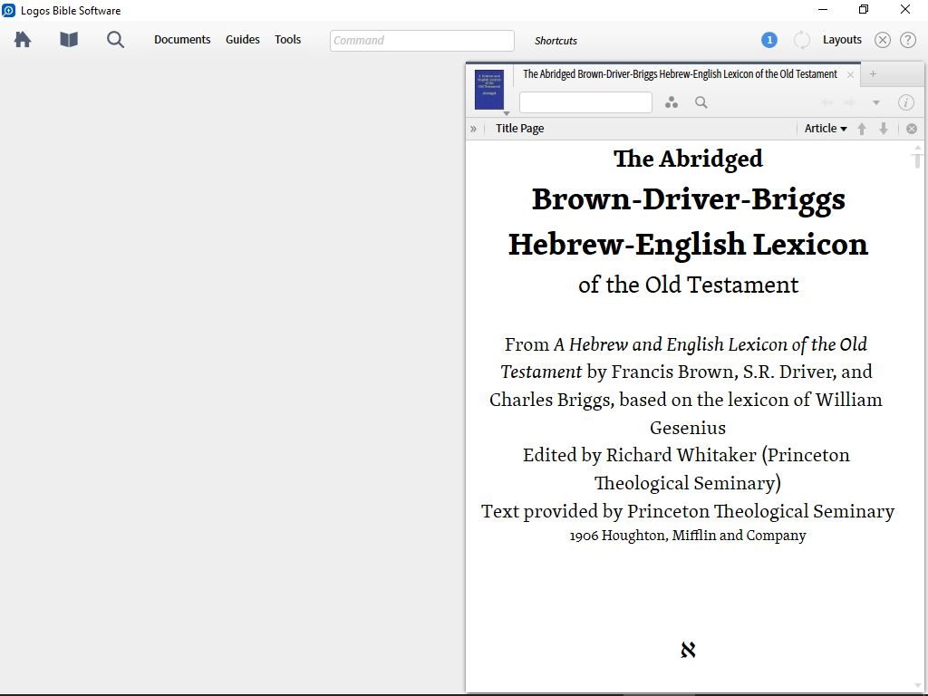Click the line 'Text provided by Princeton Theological Seminary'
The height and width of the screenshot is (696, 928).
coord(688,511)
